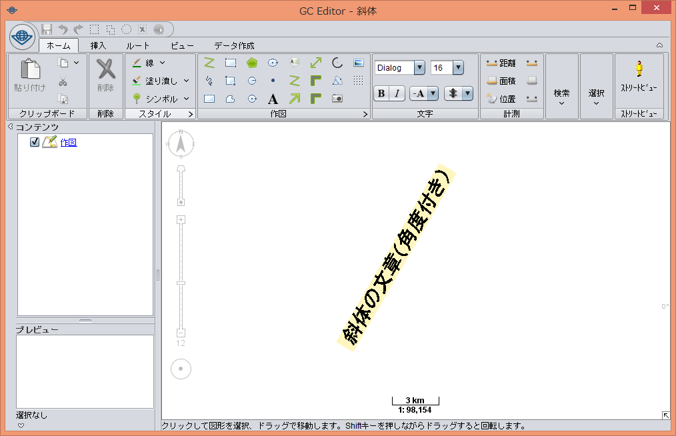Select the freeform cloud shape tool

click(230, 99)
